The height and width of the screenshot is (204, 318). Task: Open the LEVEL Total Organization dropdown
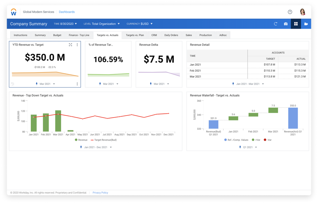[x=102, y=24]
